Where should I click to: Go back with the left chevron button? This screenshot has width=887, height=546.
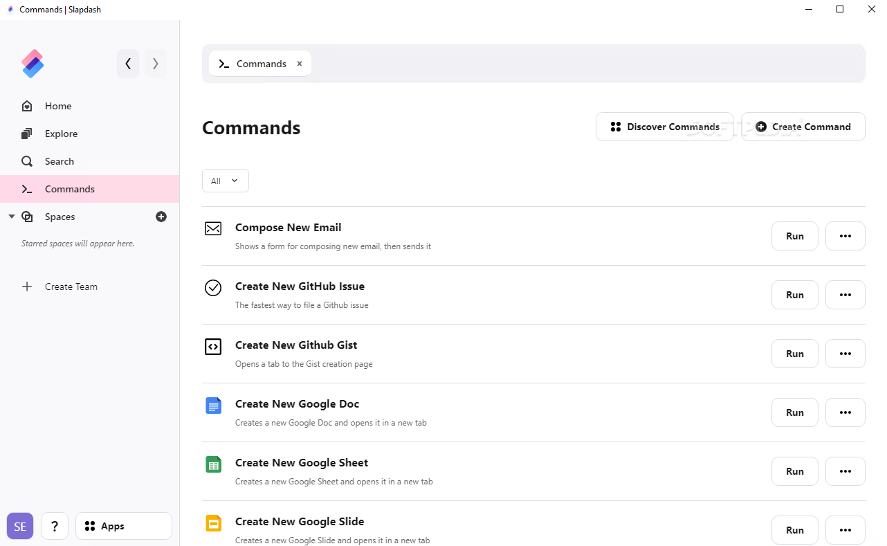pyautogui.click(x=128, y=64)
